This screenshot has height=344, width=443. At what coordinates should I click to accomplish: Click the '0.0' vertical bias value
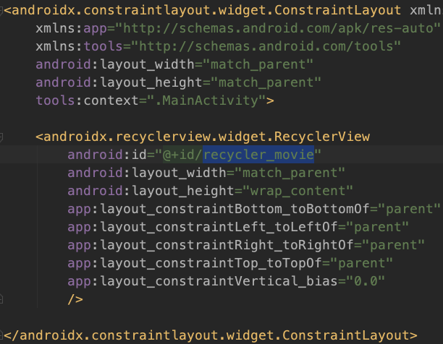pos(366,281)
